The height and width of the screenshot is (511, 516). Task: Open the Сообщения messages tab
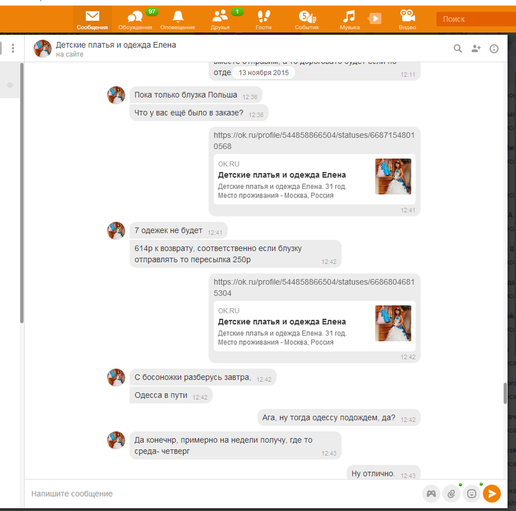coord(92,19)
